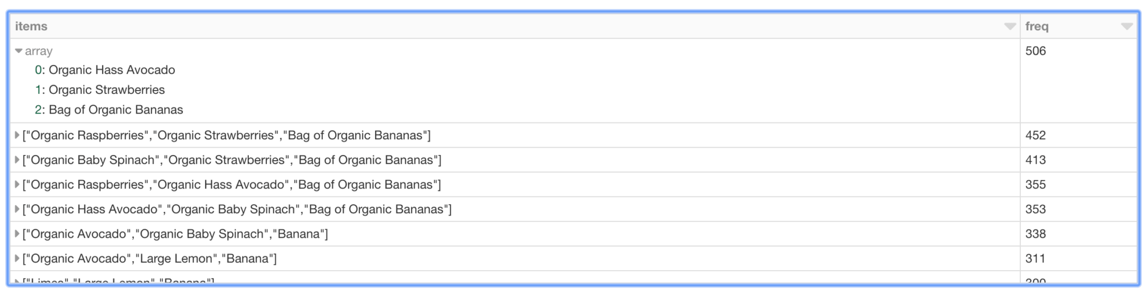
Task: Select the freq value 413
Action: [x=1035, y=160]
